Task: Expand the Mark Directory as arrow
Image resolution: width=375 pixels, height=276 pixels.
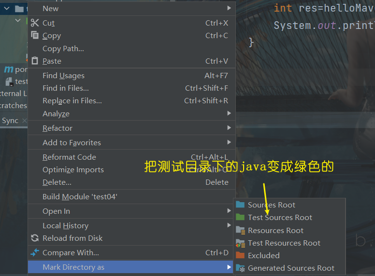Action: click(x=229, y=267)
